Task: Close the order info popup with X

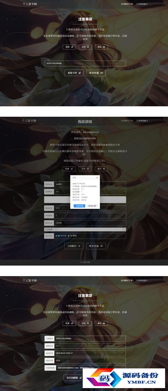Action: coord(97,178)
